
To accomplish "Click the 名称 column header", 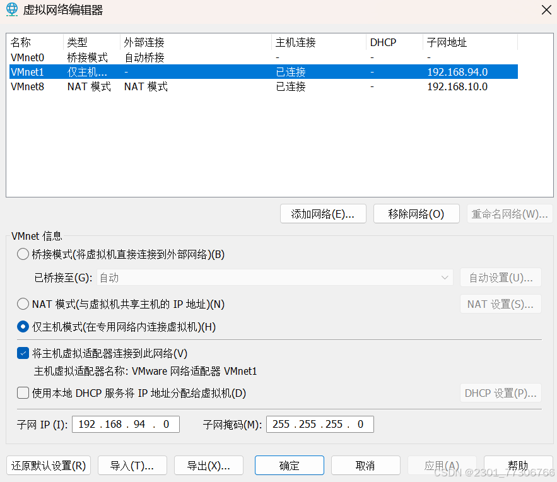I will coord(35,42).
